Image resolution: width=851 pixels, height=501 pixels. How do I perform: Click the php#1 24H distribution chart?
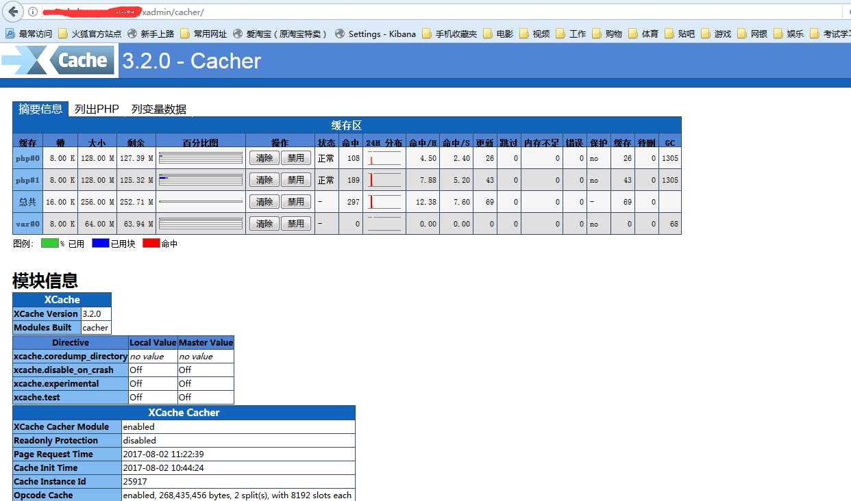pyautogui.click(x=384, y=180)
